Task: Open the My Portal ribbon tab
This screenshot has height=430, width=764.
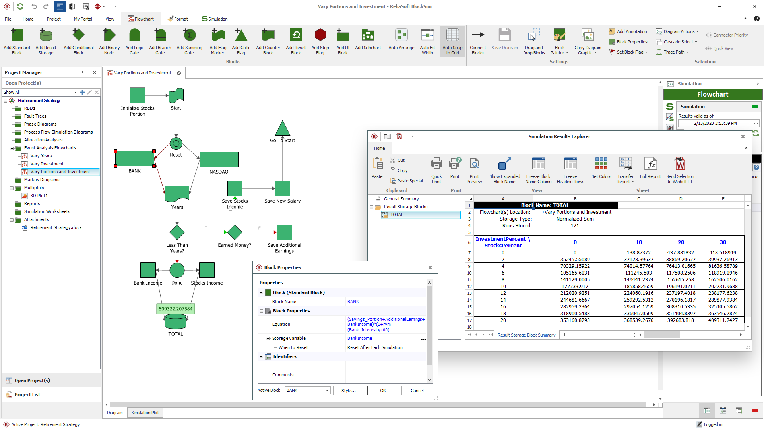Action: click(x=82, y=19)
